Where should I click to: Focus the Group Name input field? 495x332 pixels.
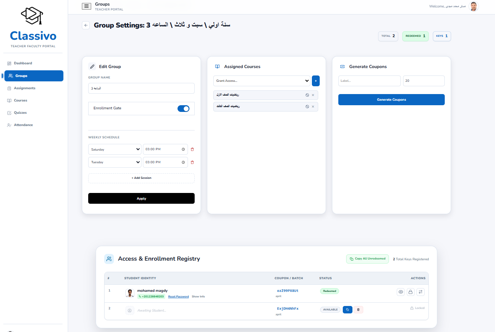tap(141, 88)
